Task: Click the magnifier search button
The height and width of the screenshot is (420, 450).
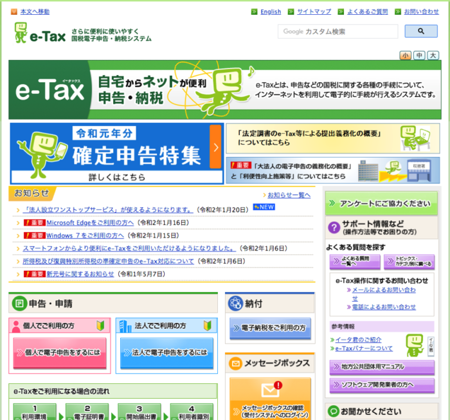Action: coord(420,31)
